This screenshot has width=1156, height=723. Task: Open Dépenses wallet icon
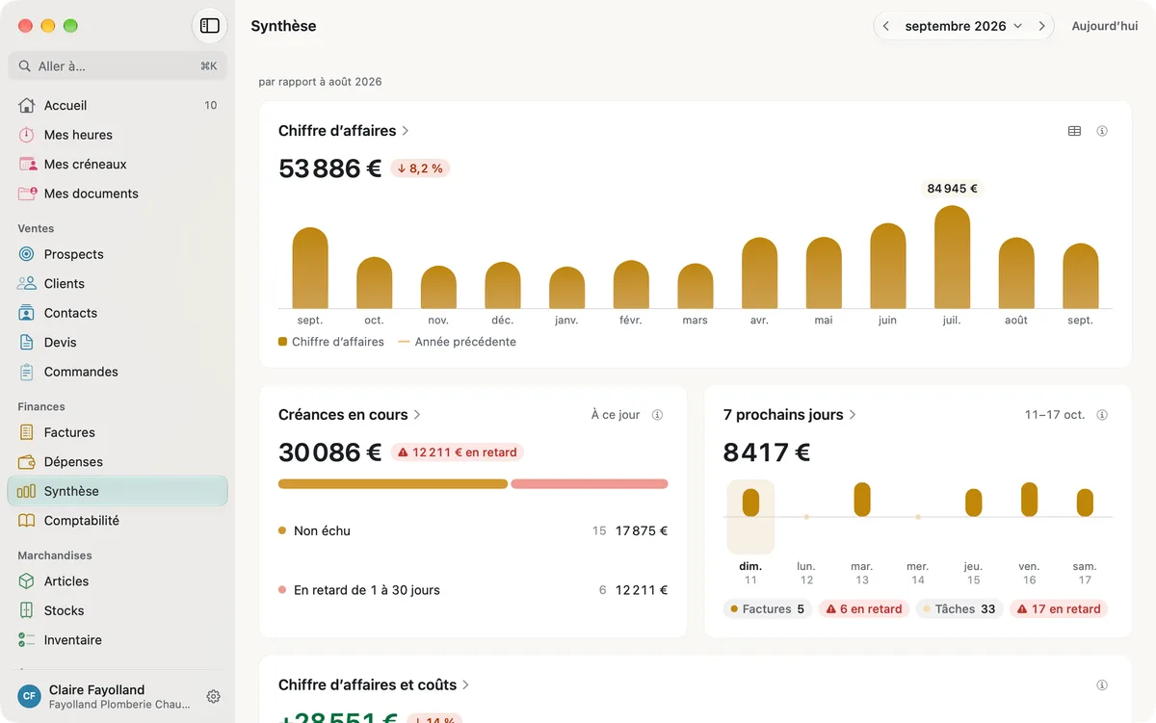(27, 461)
